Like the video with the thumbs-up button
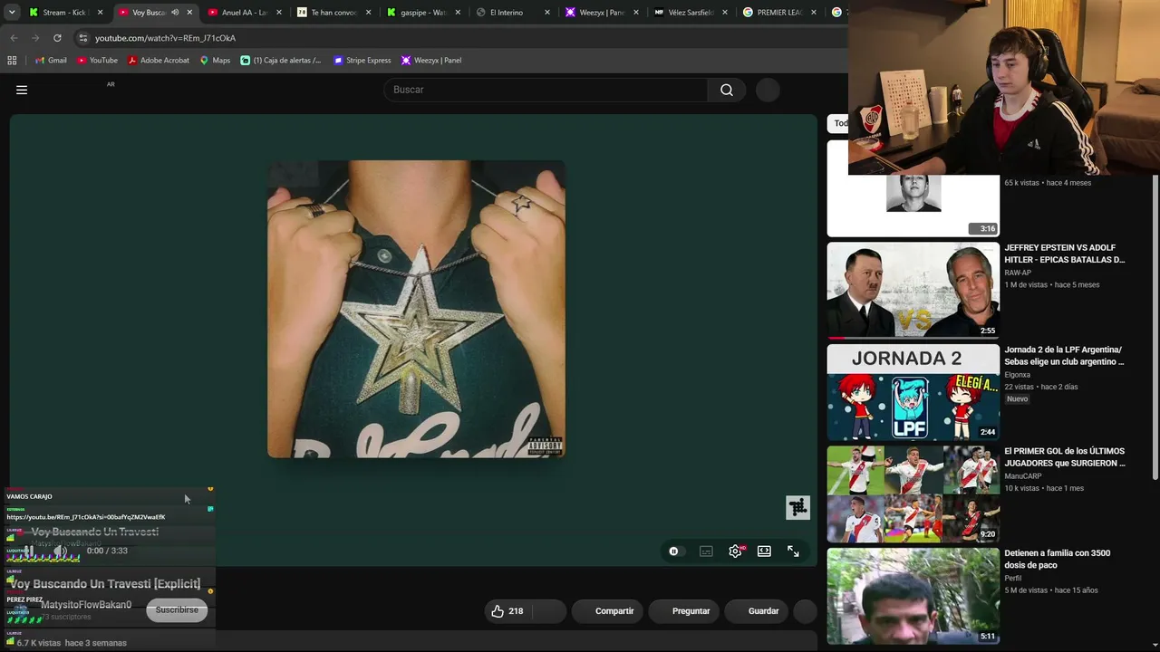The height and width of the screenshot is (652, 1160). coord(508,611)
